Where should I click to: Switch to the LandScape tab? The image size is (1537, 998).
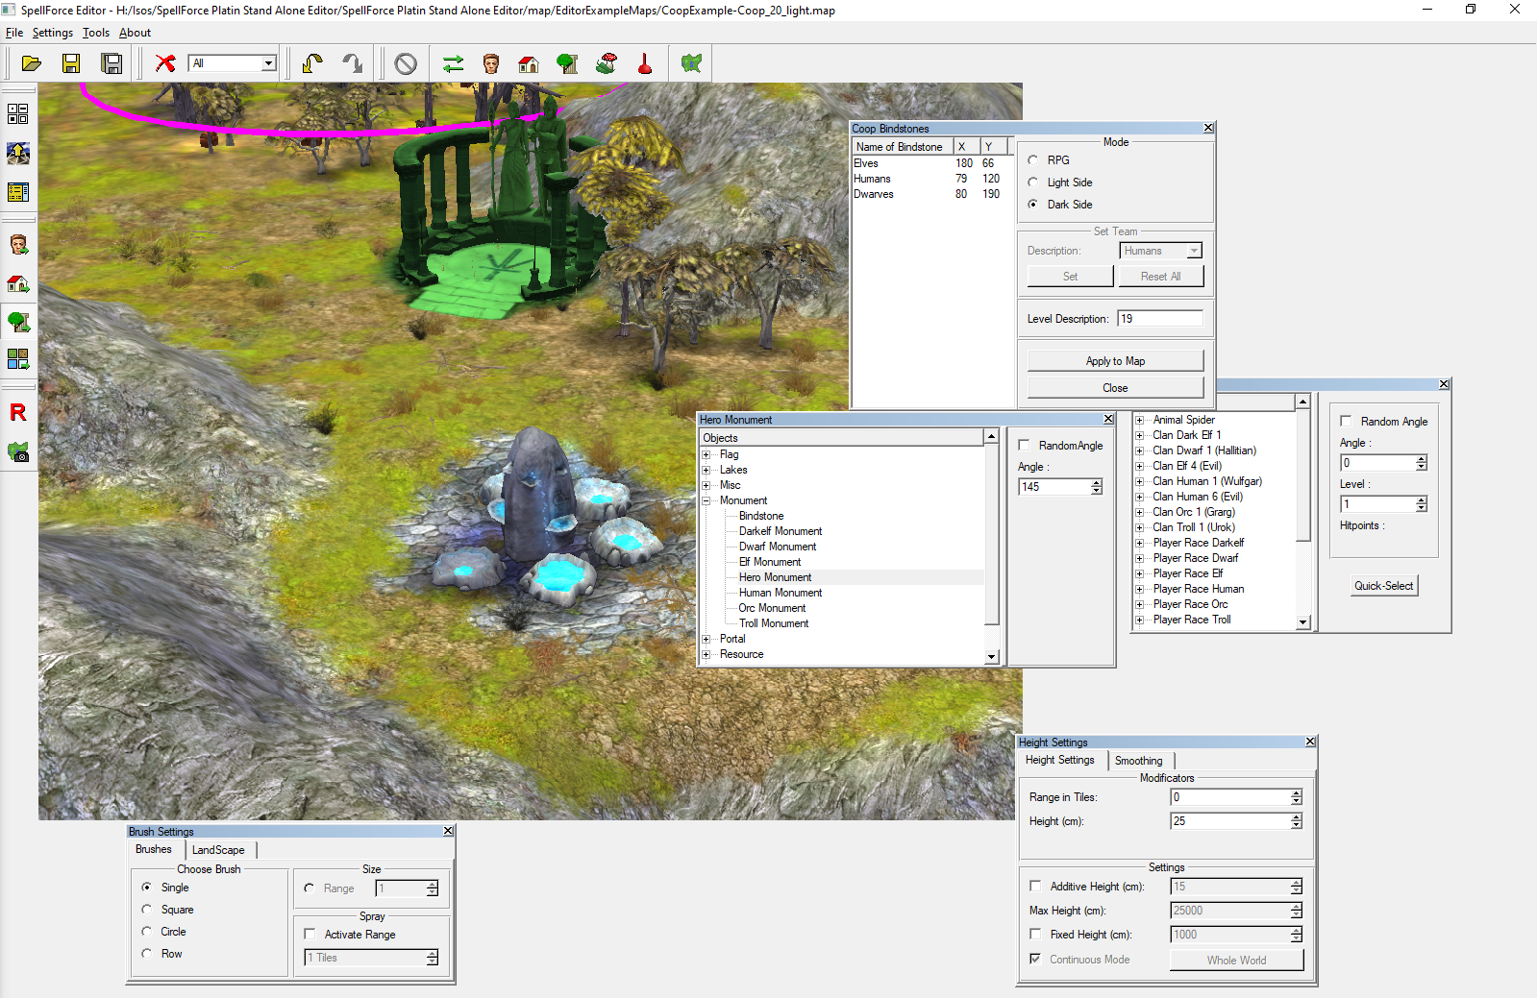point(218,850)
